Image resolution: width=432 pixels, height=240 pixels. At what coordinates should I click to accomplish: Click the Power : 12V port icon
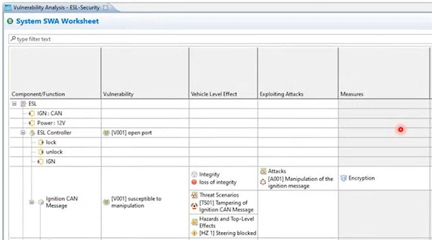click(x=32, y=123)
